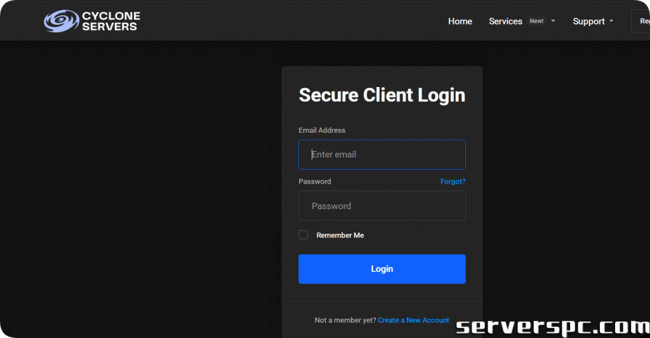Click the New! badge beside Services
Screen dimensions: 650x338
point(536,21)
